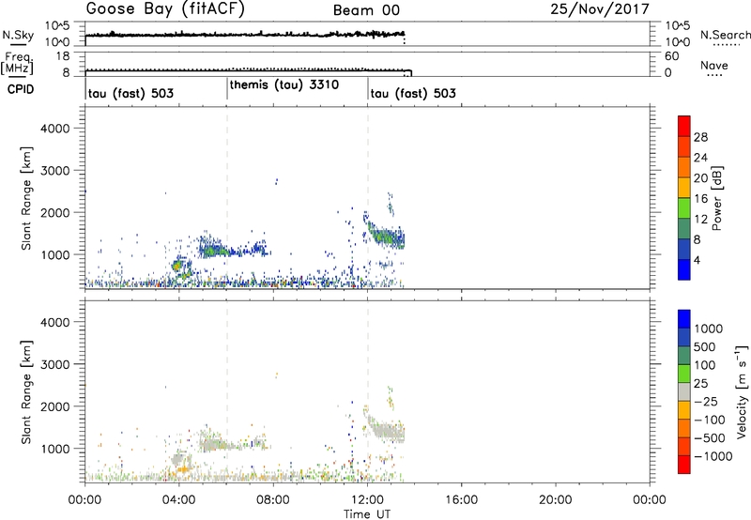This screenshot has width=751, height=520.
Task: Click the "12:00" time tick label
Action: (x=367, y=500)
